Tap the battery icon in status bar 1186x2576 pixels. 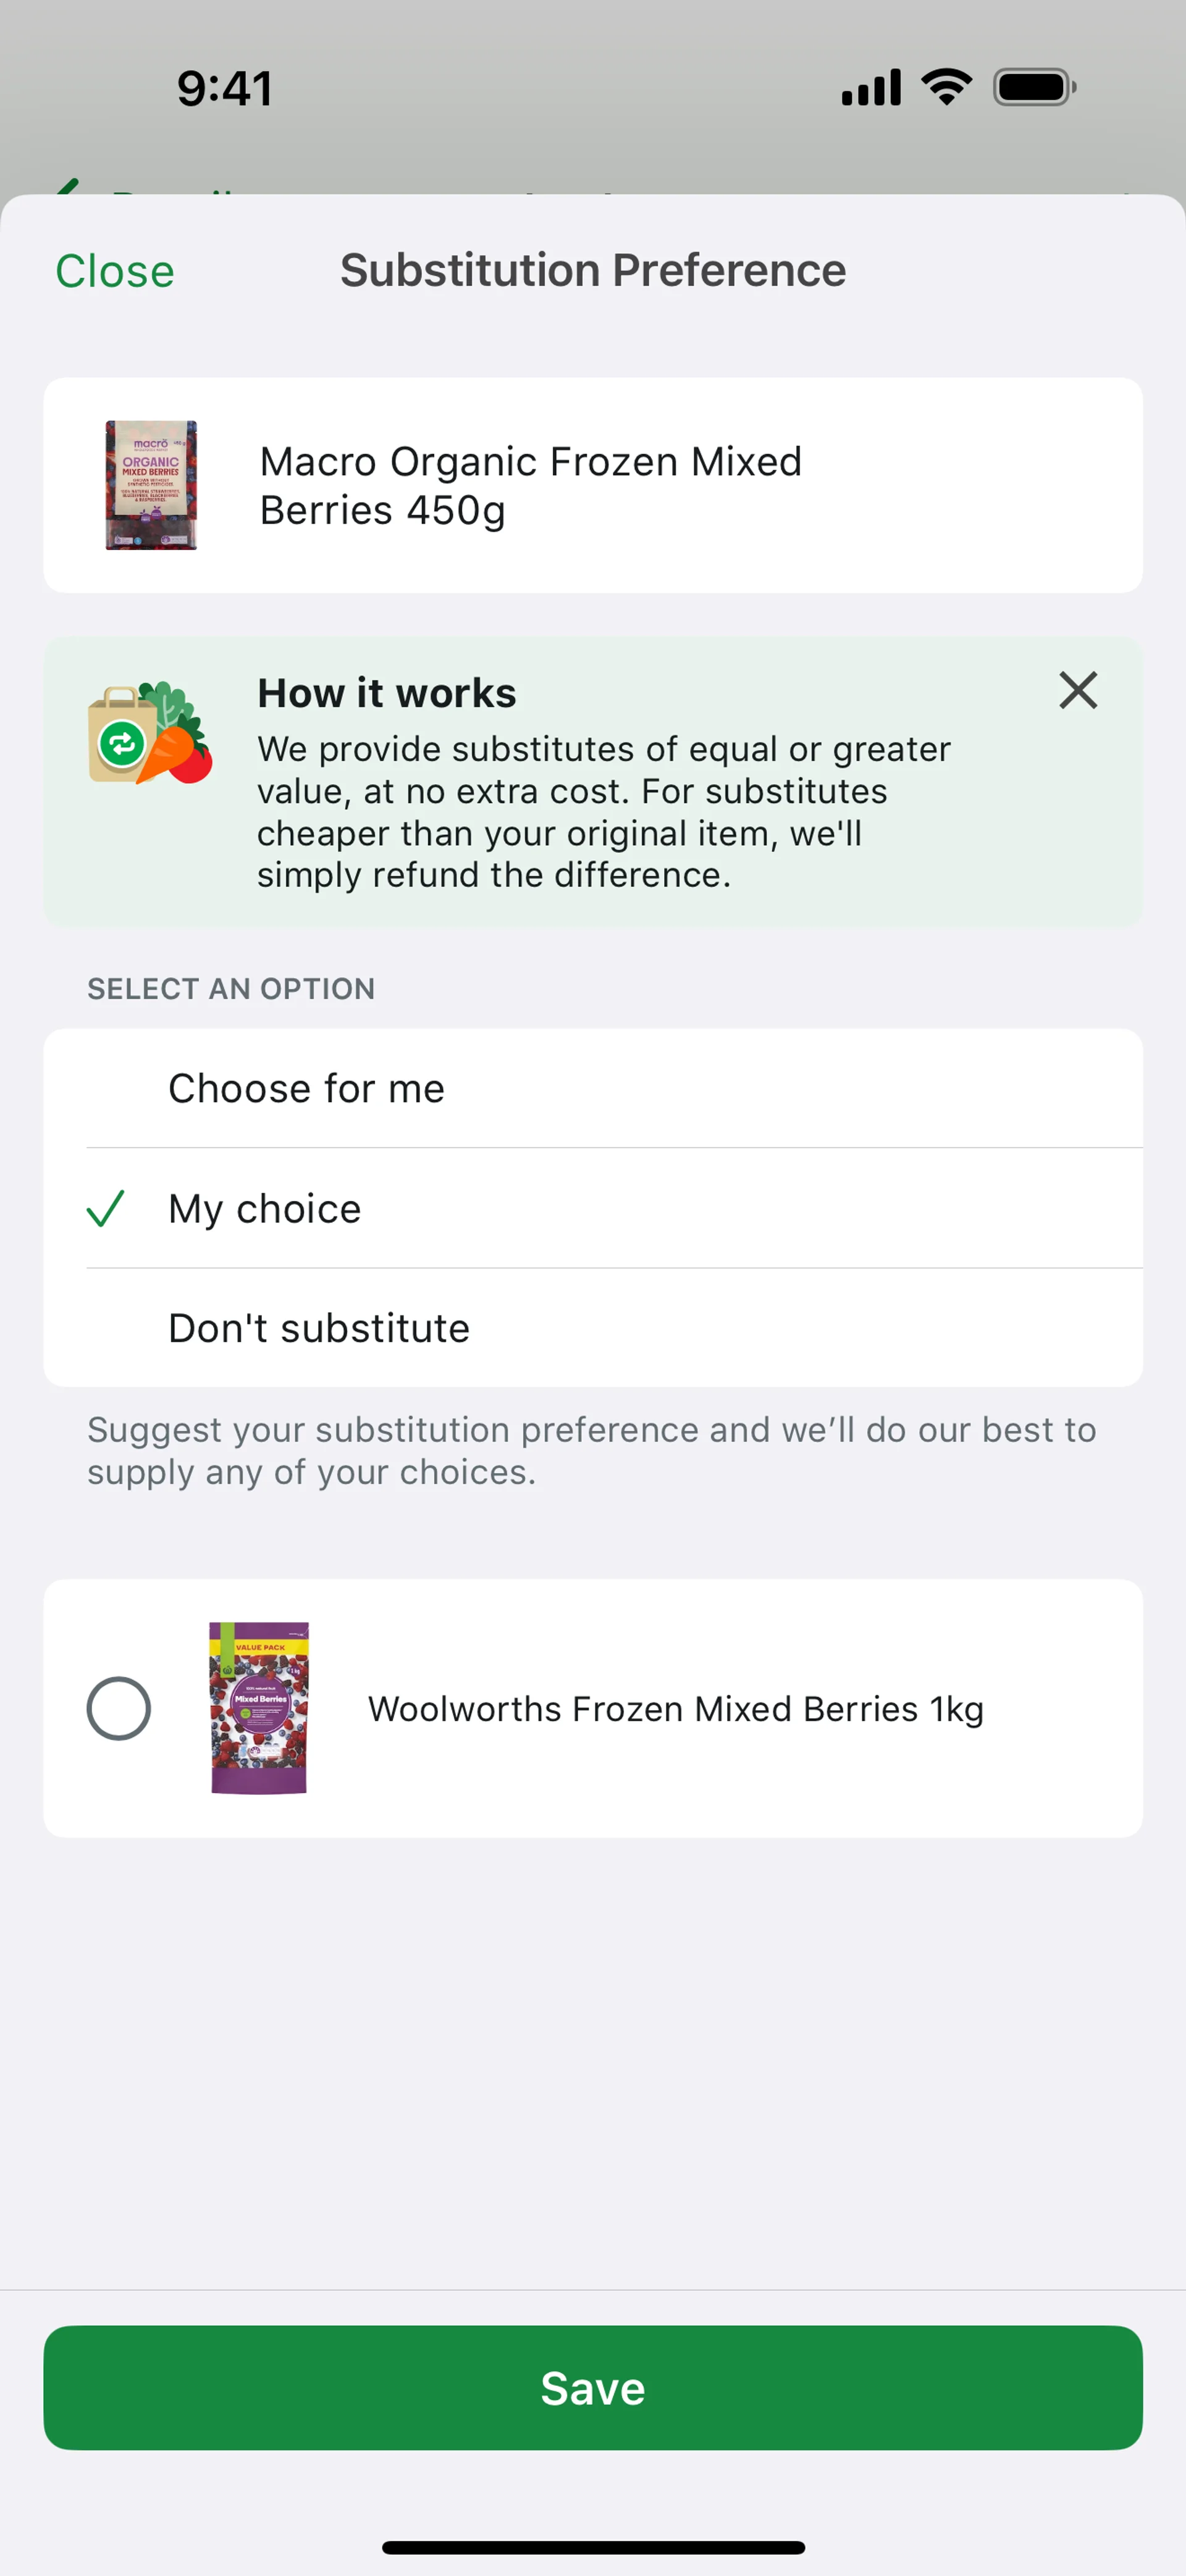1034,88
